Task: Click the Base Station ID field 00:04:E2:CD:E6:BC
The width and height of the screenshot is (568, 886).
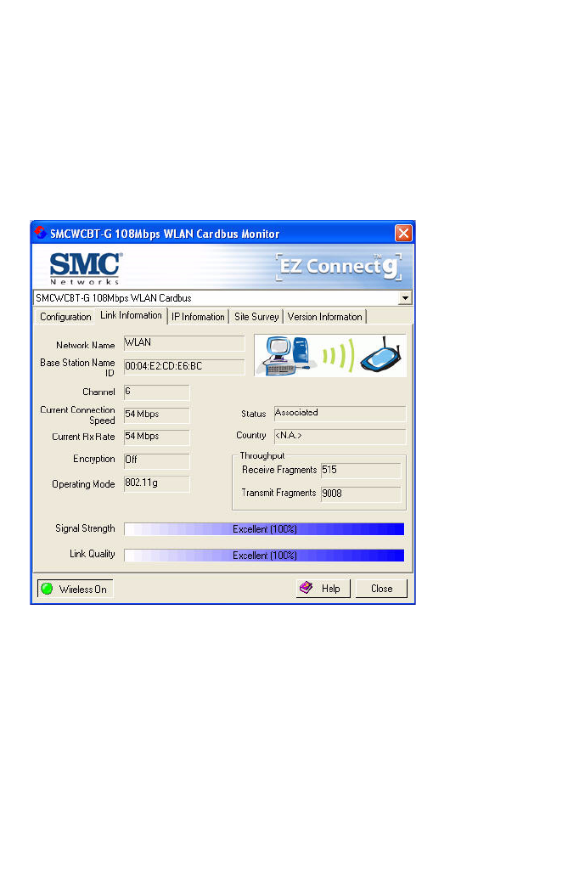Action: pos(184,367)
